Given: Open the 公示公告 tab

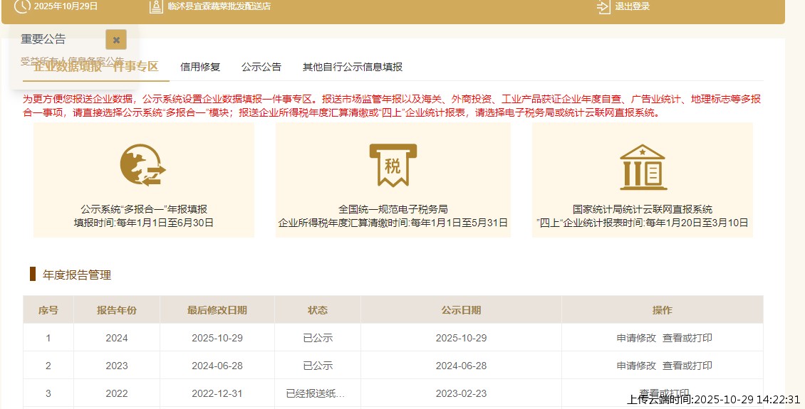Looking at the screenshot, I should (261, 67).
